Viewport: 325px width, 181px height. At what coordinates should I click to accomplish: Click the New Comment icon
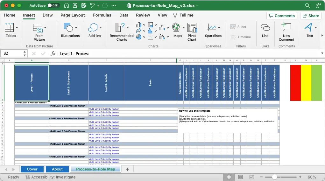(286, 27)
